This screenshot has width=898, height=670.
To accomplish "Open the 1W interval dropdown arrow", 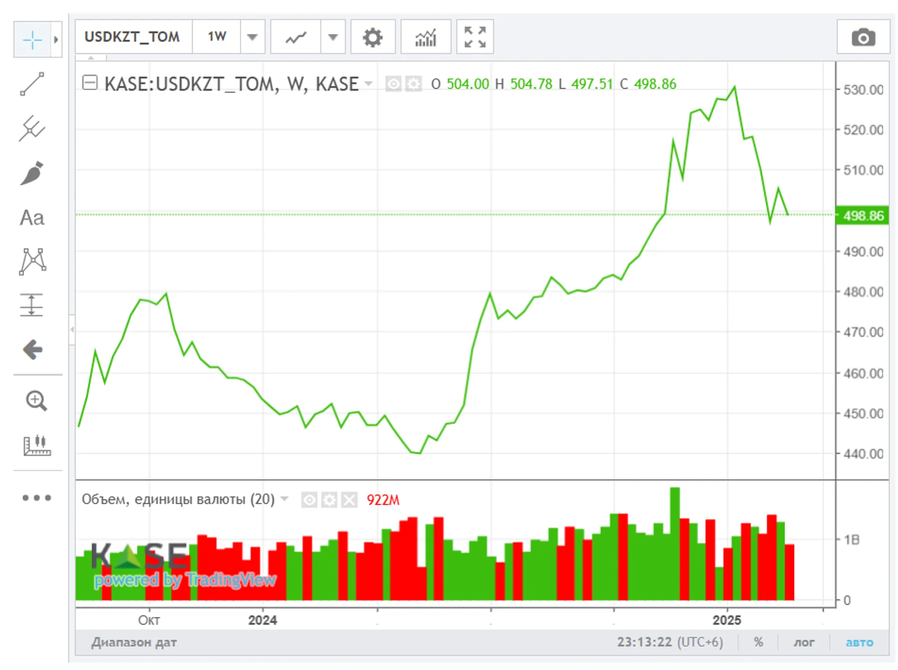I will (x=252, y=37).
